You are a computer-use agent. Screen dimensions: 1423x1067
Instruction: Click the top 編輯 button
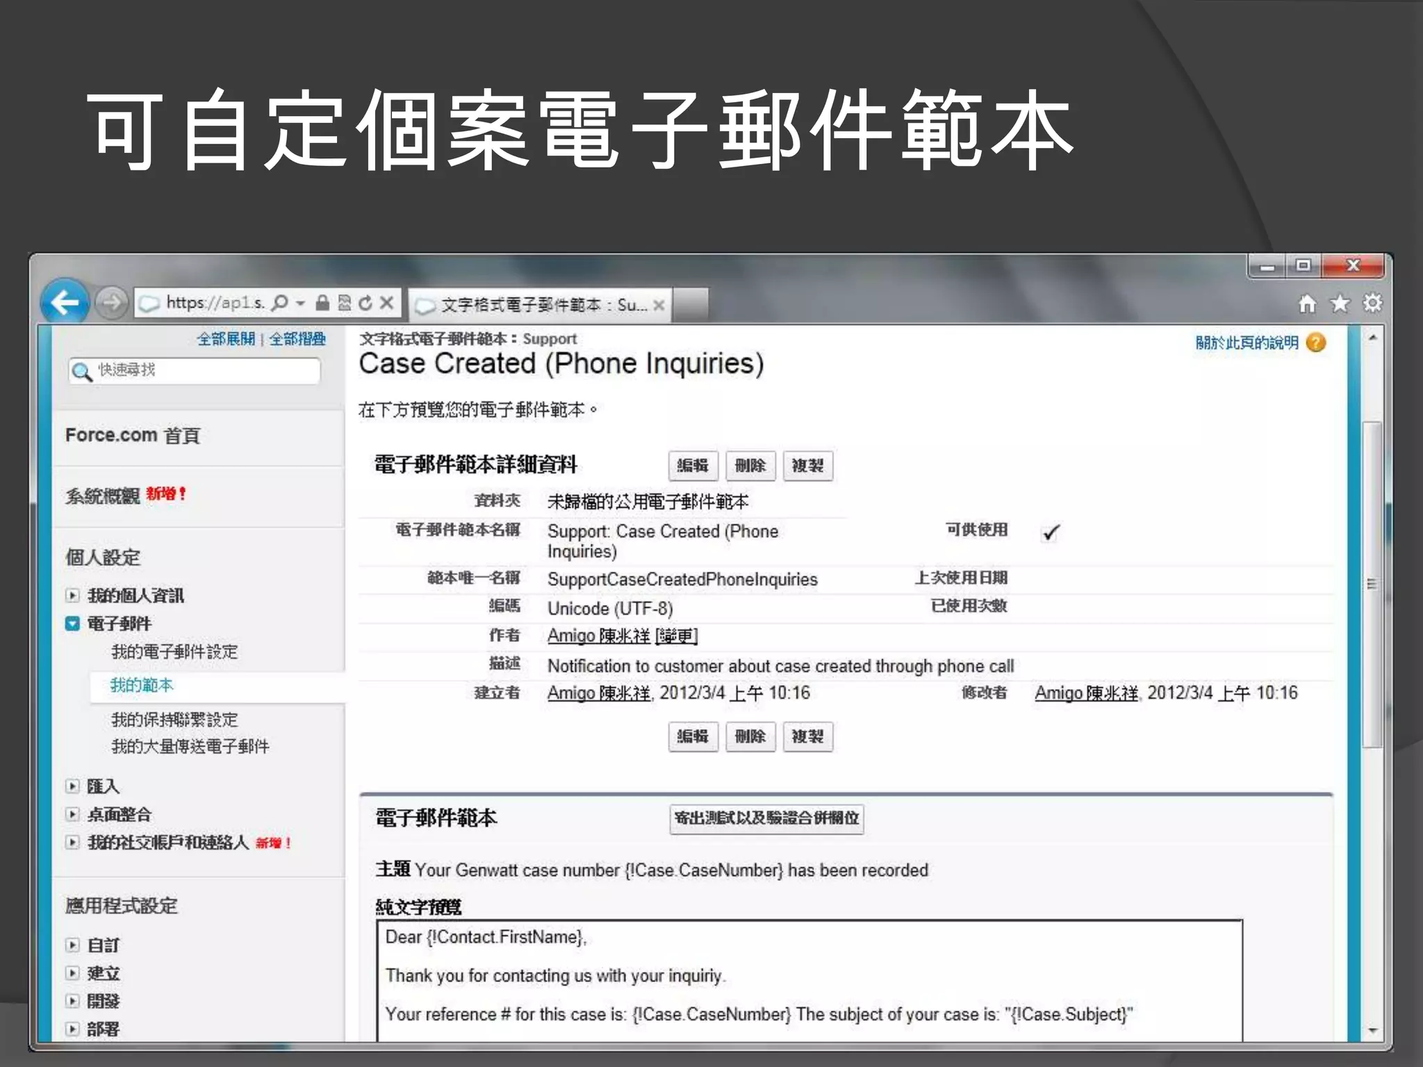[x=693, y=465]
